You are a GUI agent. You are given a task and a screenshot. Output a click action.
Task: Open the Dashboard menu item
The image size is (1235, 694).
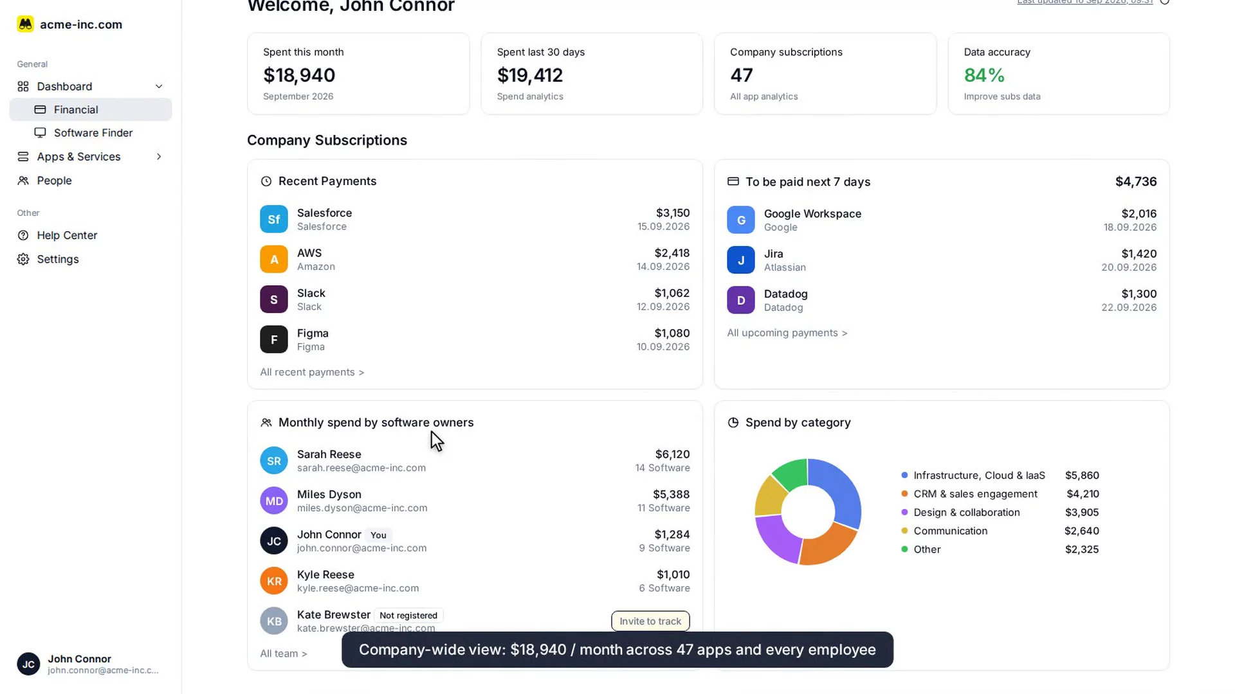click(91, 86)
